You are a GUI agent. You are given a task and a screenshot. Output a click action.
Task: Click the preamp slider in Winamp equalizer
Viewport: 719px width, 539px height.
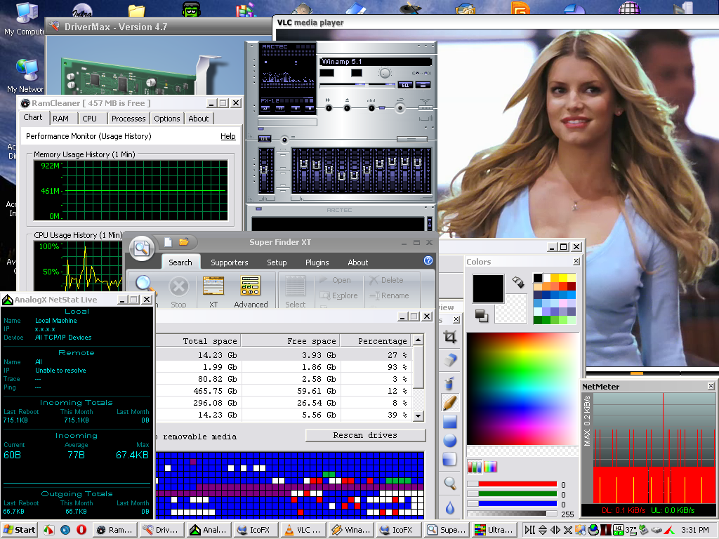(x=264, y=170)
